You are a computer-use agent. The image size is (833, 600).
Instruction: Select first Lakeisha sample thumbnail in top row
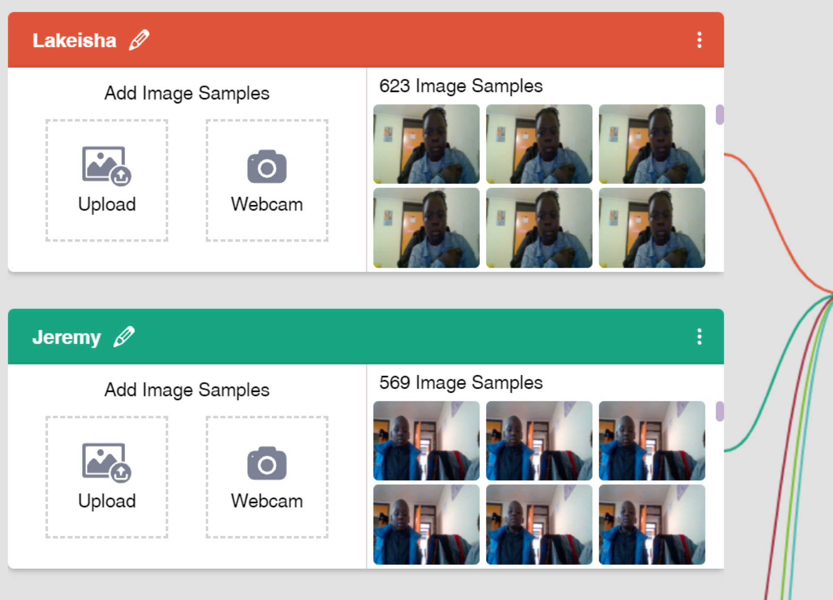(426, 144)
